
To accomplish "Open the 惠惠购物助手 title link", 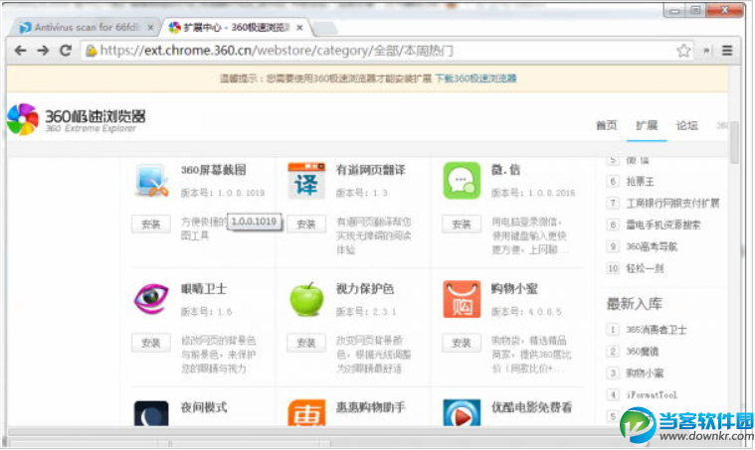I will [x=371, y=407].
